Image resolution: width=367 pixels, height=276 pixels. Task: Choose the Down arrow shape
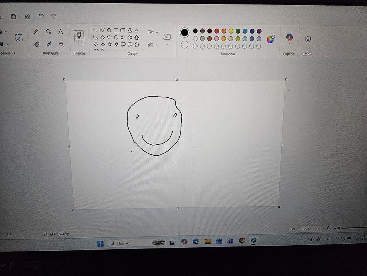tap(96, 44)
